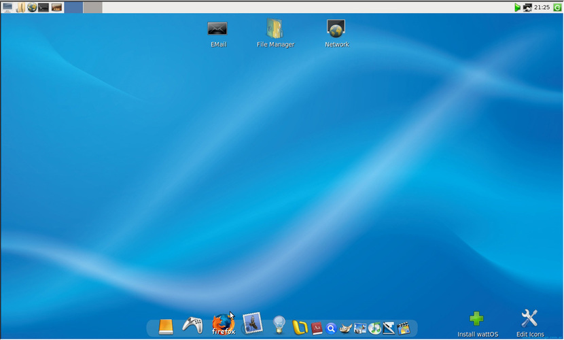
Task: Open the music note disc icon
Action: [374, 328]
